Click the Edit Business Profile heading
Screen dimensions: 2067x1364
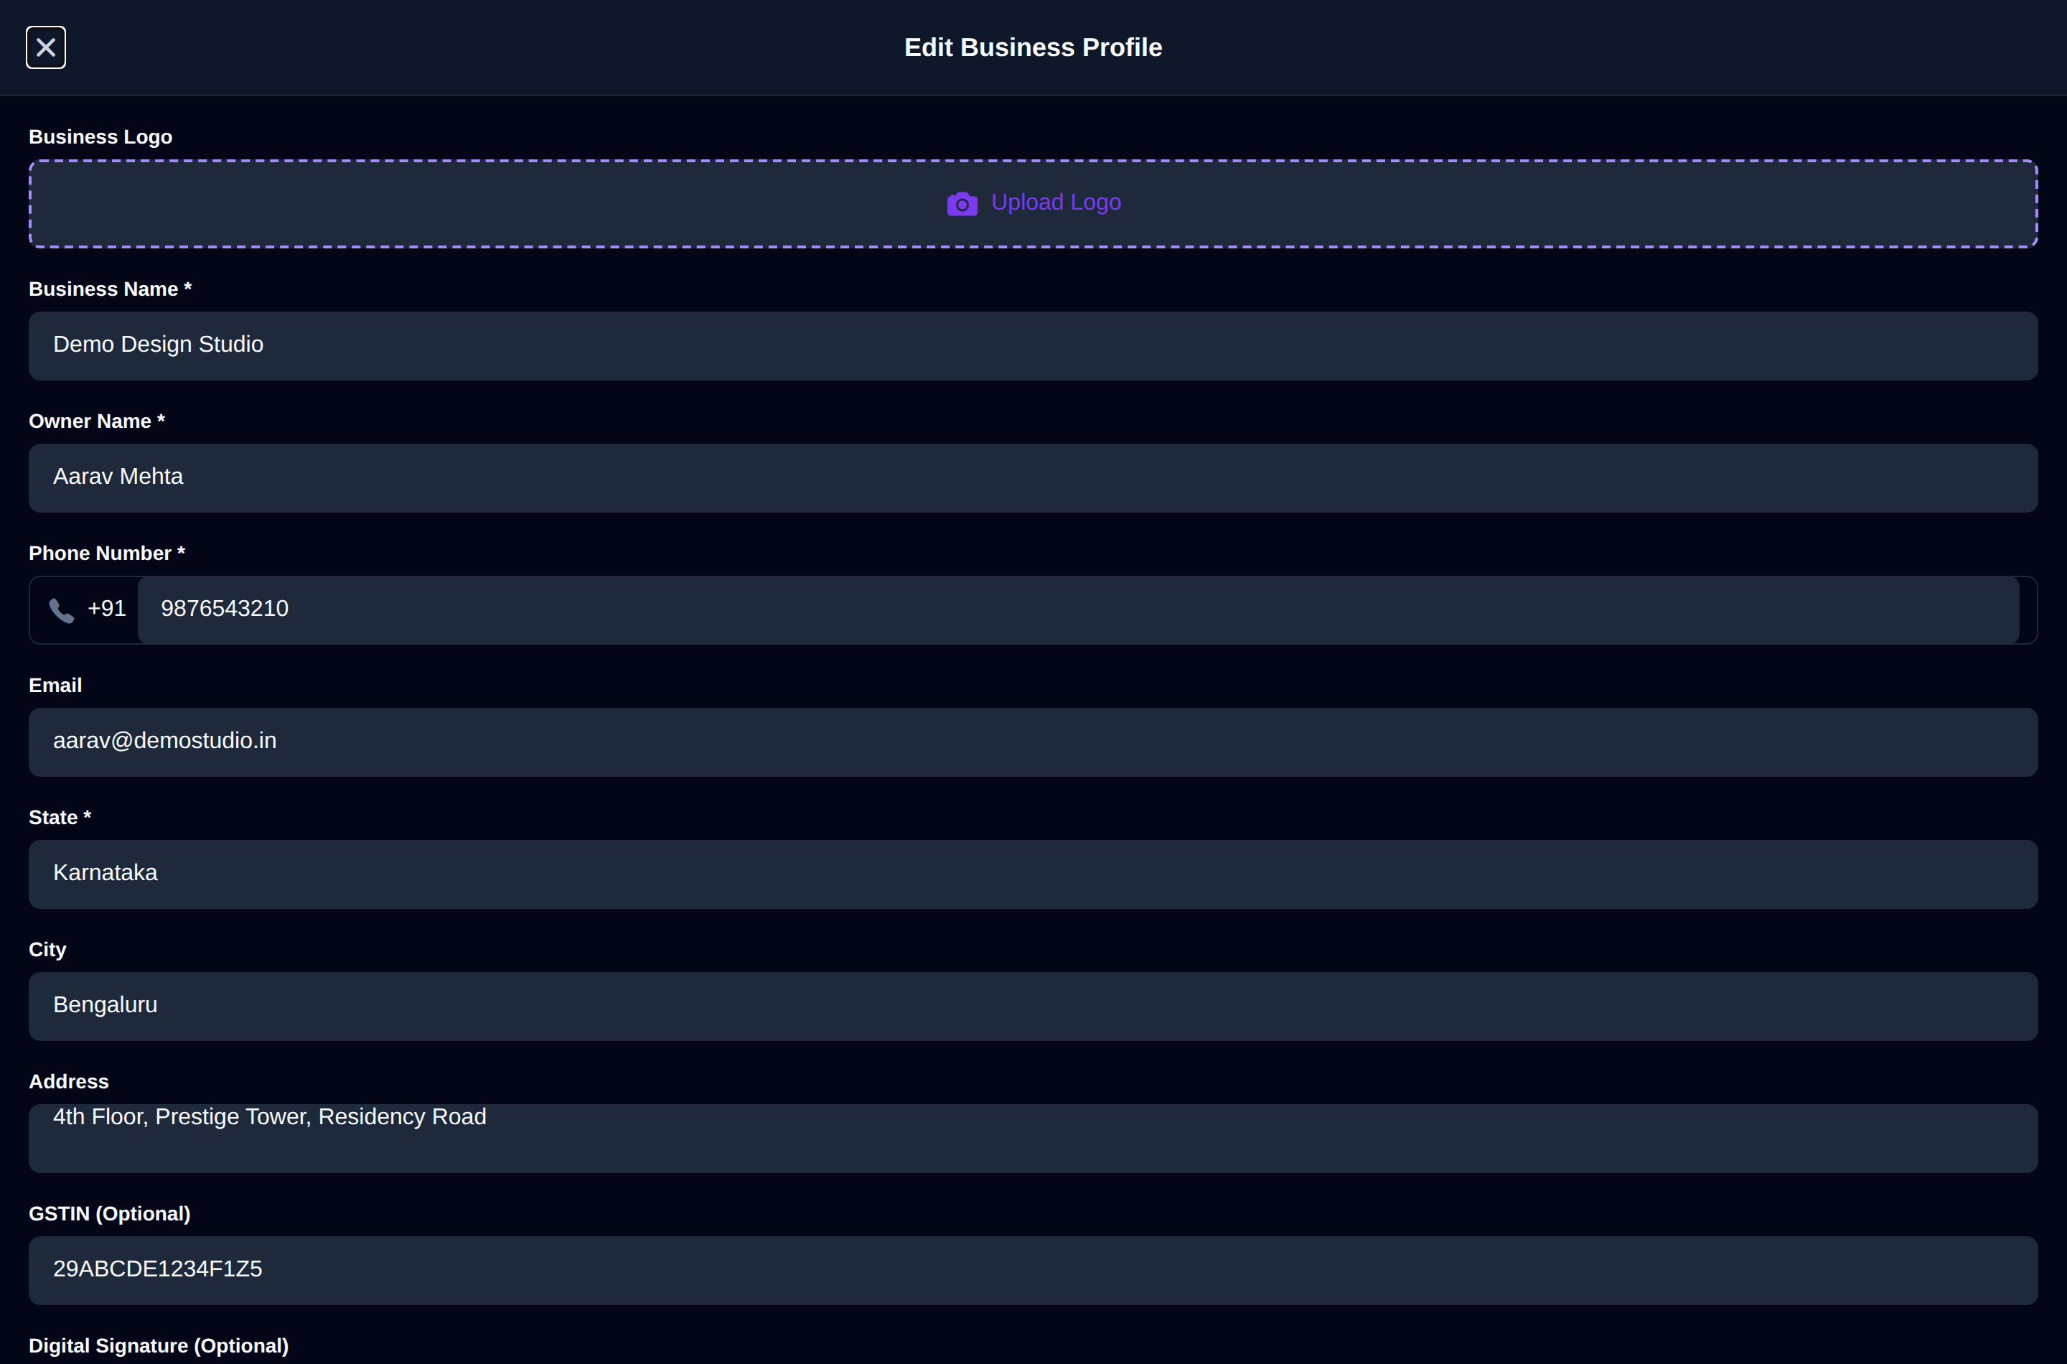[x=1033, y=48]
